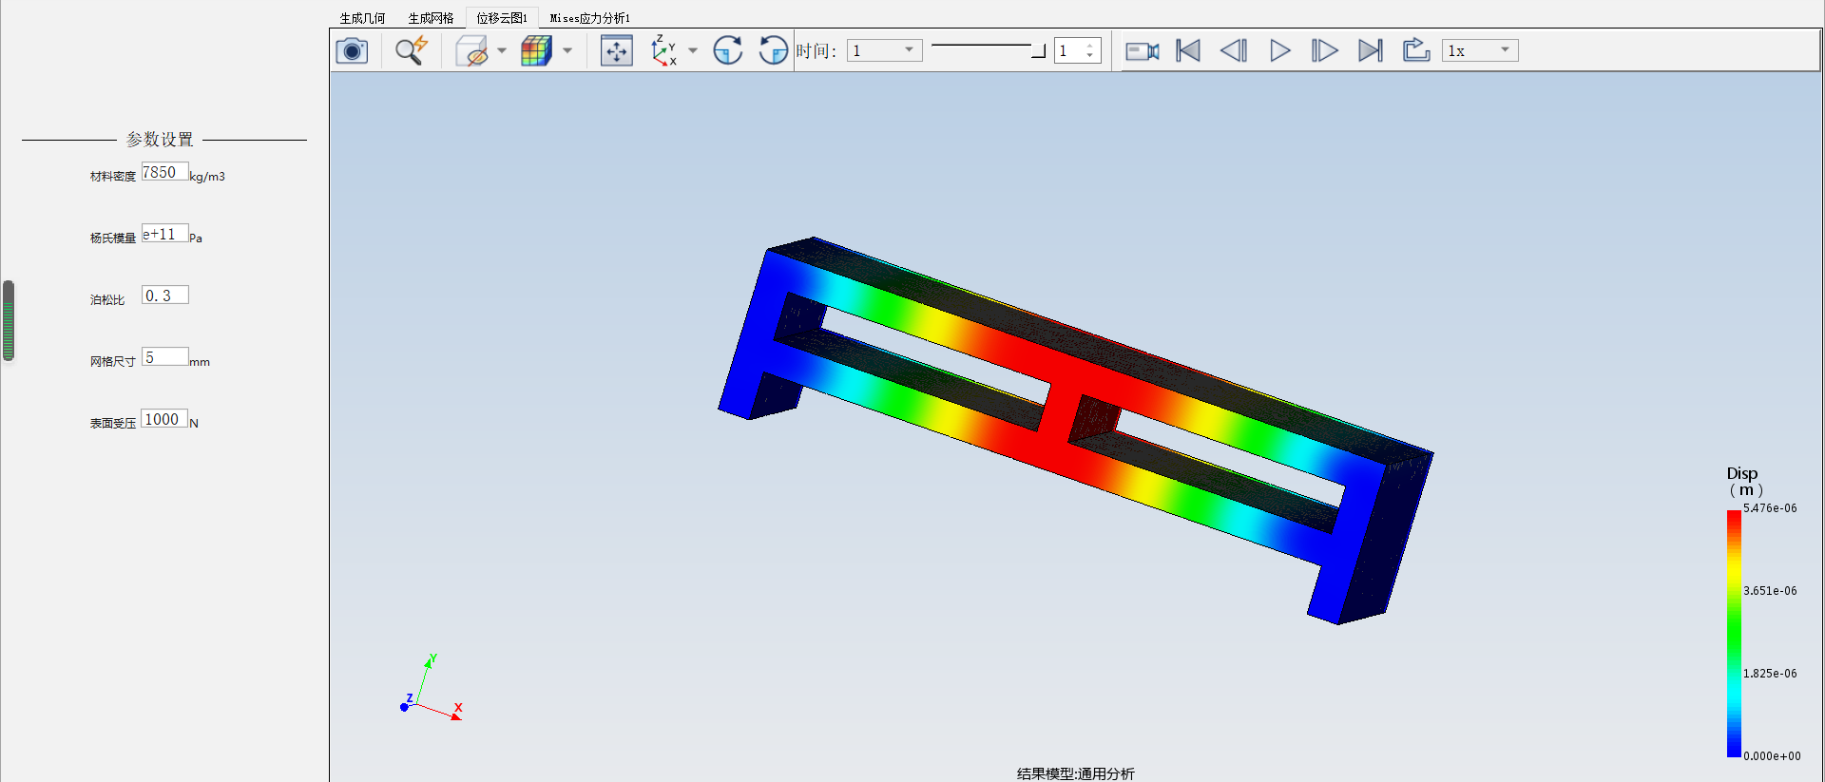Click legend min value 0.000e+00
The image size is (1825, 782).
click(1772, 756)
